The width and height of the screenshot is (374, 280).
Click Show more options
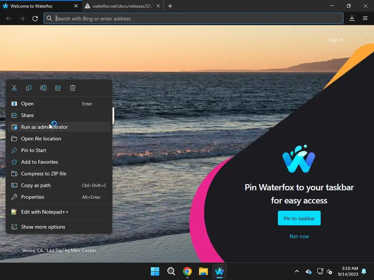(59, 227)
